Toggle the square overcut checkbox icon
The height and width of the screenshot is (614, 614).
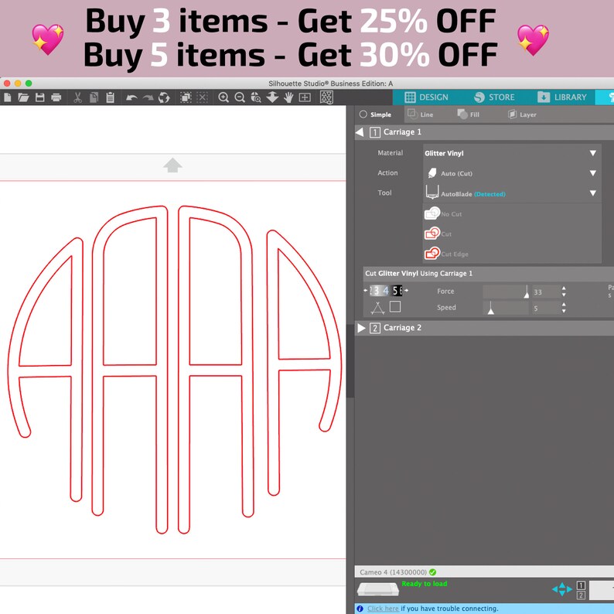(x=395, y=306)
